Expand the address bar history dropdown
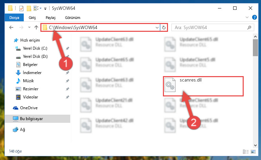The width and height of the screenshot is (261, 160). pos(157,27)
